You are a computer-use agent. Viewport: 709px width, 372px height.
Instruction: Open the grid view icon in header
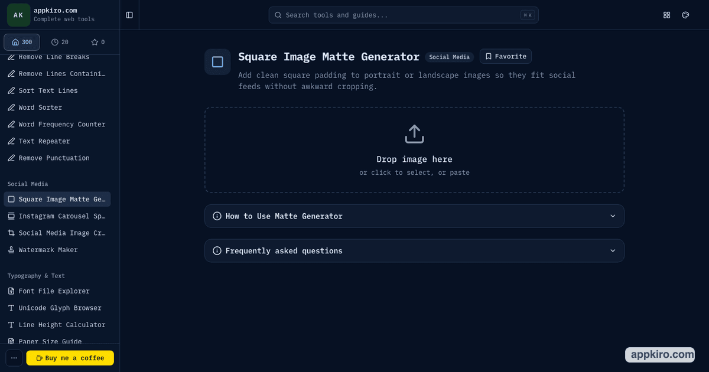point(667,15)
